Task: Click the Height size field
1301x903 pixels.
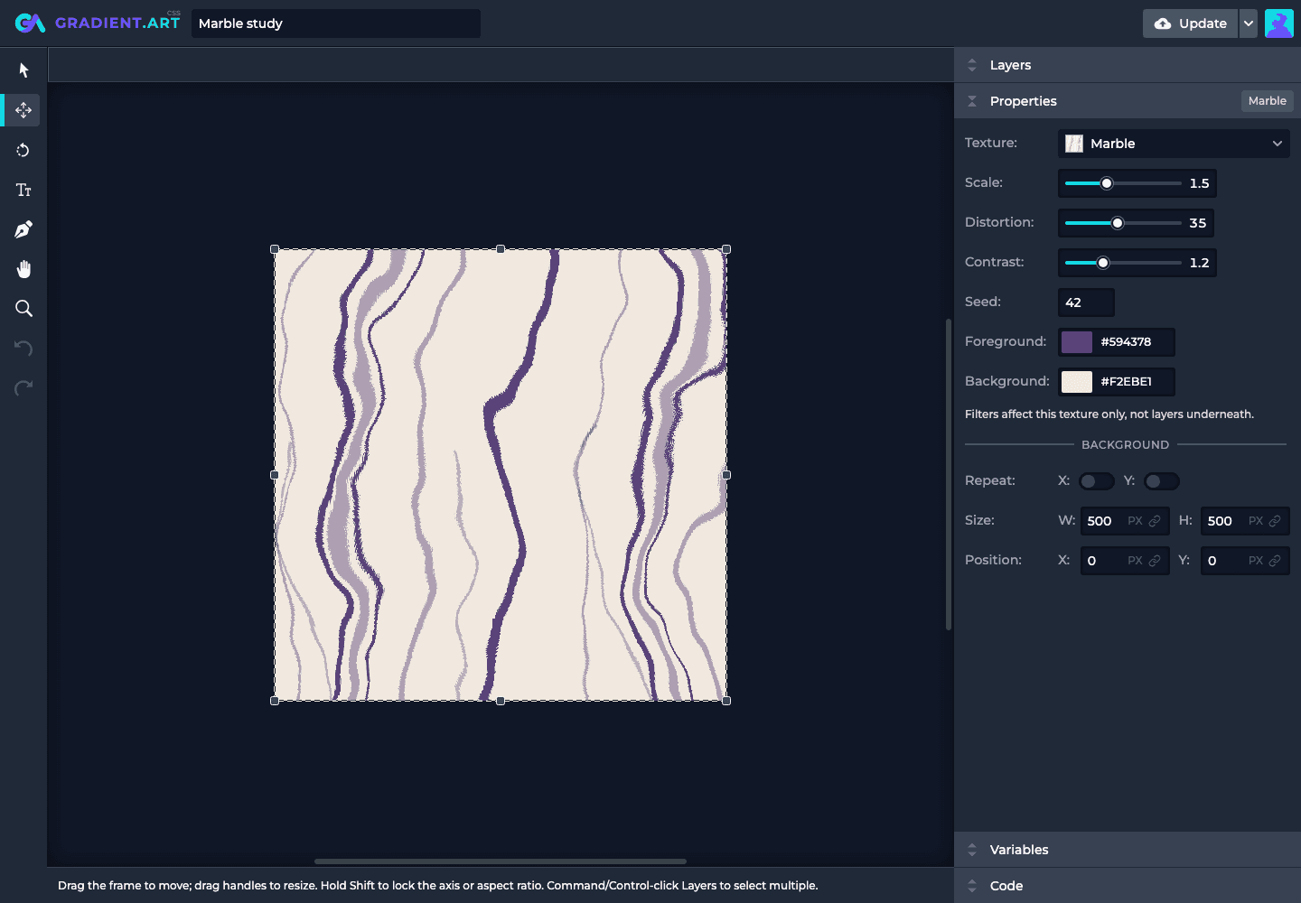Action: point(1245,521)
